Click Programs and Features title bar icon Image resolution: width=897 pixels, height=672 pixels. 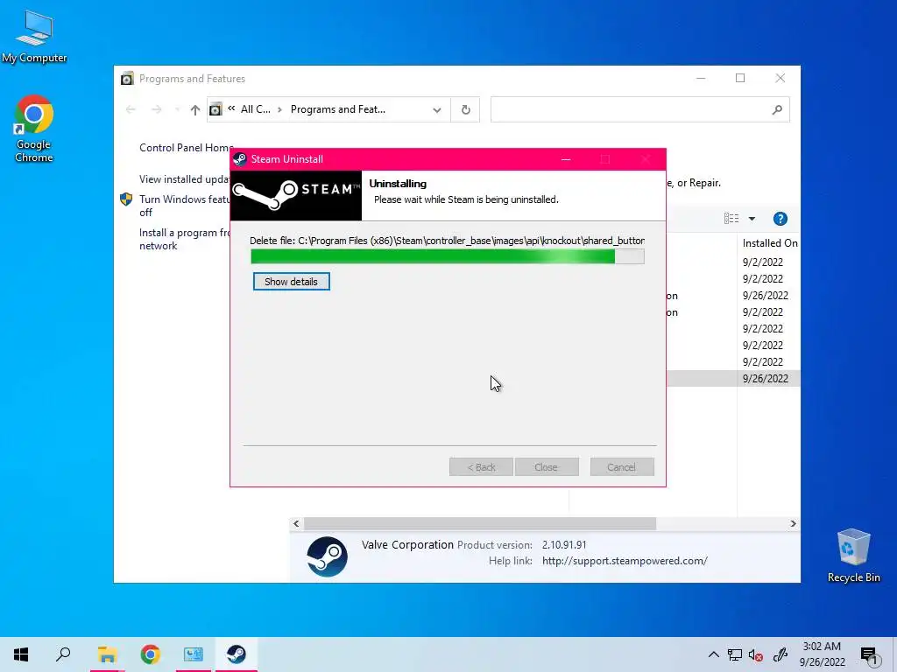coord(127,78)
